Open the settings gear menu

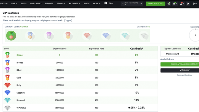coord(194,4)
